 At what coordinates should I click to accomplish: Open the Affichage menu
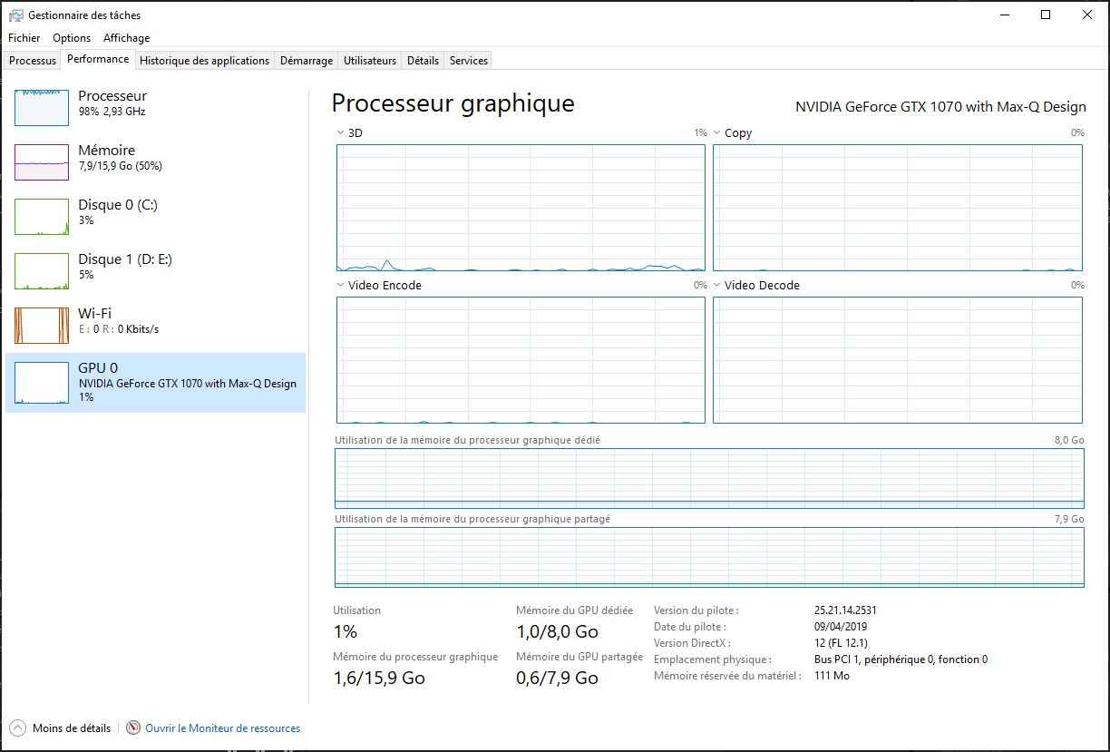coord(126,38)
